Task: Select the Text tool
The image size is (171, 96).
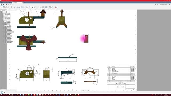Action: point(33,7)
